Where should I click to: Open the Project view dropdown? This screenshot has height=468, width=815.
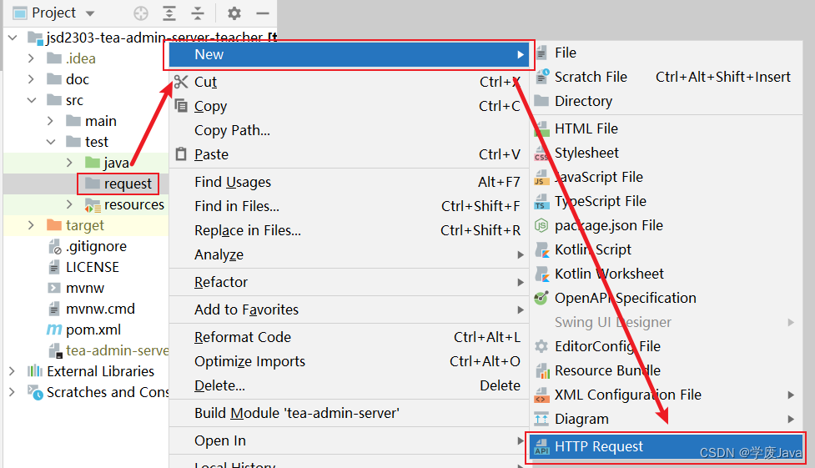[x=90, y=13]
